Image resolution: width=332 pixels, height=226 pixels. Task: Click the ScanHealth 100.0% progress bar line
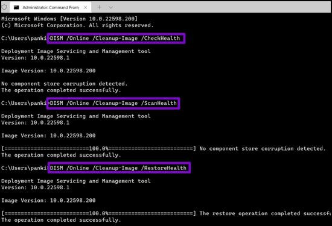[x=98, y=149]
